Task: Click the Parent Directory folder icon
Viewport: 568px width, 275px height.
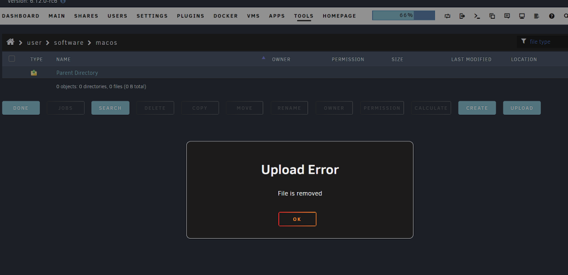Action: click(x=34, y=73)
